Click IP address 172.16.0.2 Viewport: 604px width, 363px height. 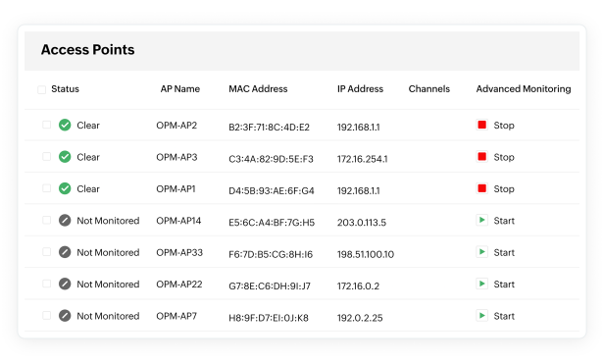click(x=358, y=285)
